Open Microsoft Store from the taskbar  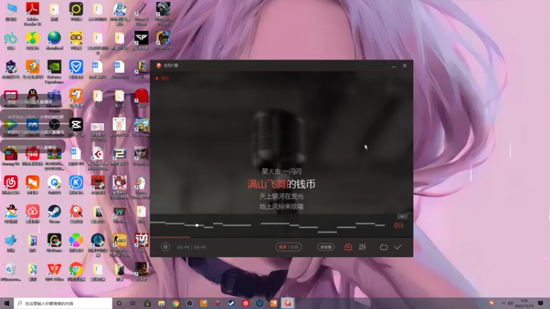click(147, 303)
